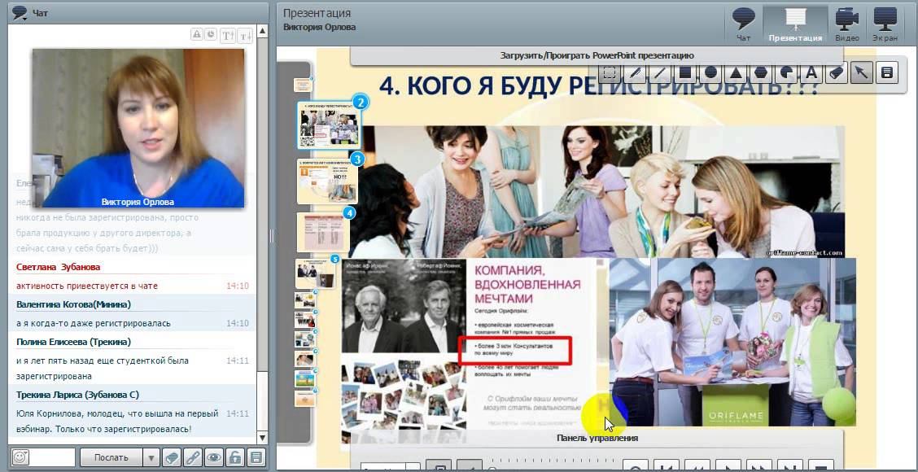Select the filled rectangle shape tool
This screenshot has height=472, width=918.
[685, 73]
